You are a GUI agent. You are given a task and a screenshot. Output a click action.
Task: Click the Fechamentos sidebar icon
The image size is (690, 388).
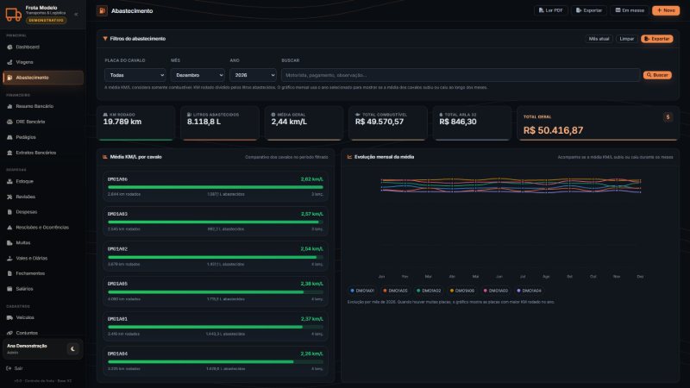[9, 273]
